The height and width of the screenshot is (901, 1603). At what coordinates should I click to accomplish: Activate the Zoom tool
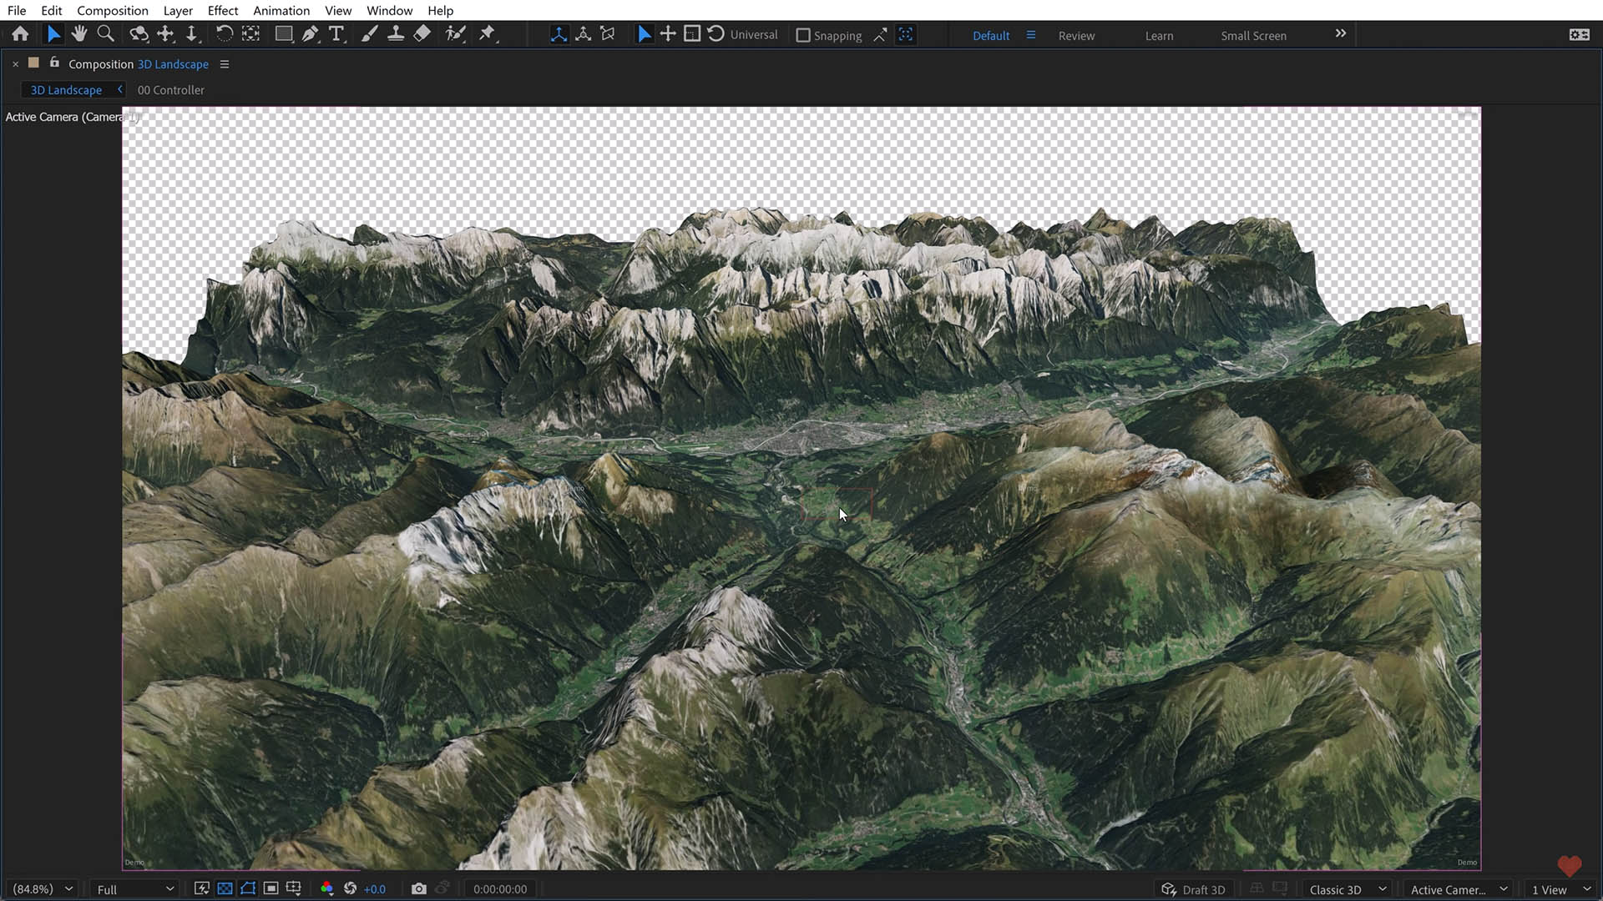(x=105, y=33)
